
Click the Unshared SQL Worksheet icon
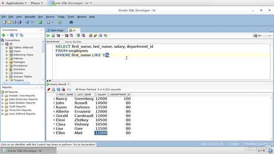(90, 36)
